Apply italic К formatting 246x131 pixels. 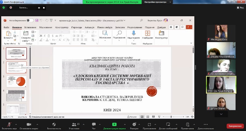pos(45,36)
